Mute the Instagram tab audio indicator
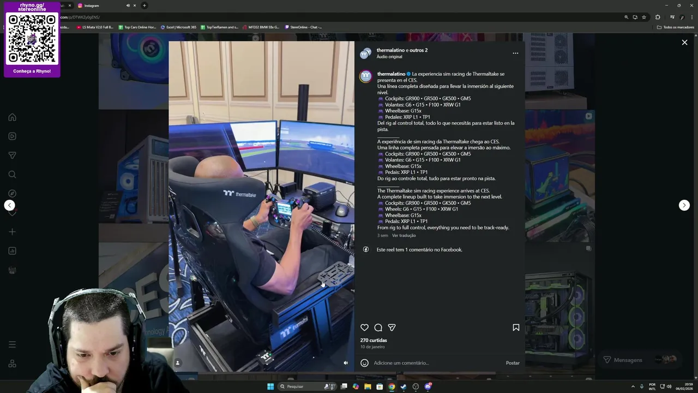Viewport: 698px width, 393px height. [128, 5]
